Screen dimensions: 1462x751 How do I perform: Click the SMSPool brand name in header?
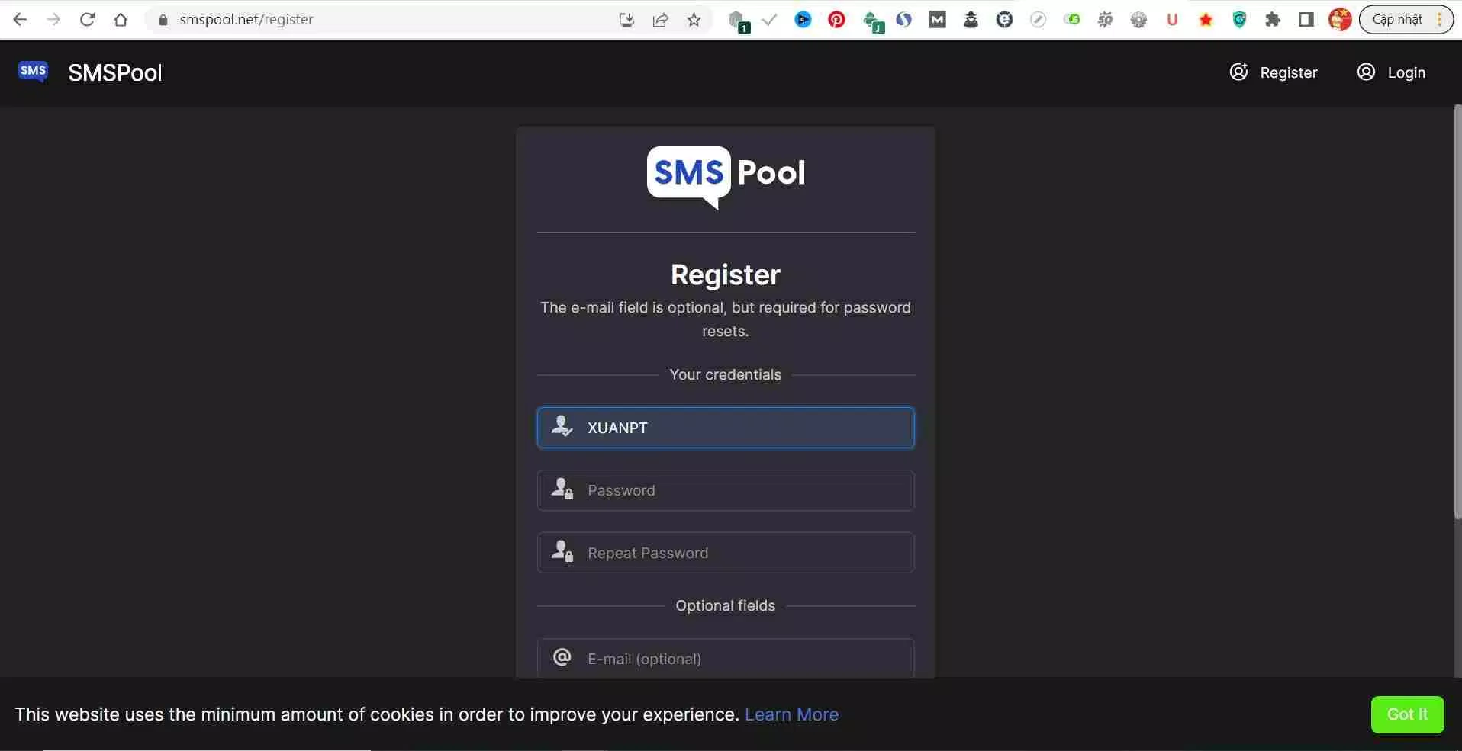tap(115, 72)
